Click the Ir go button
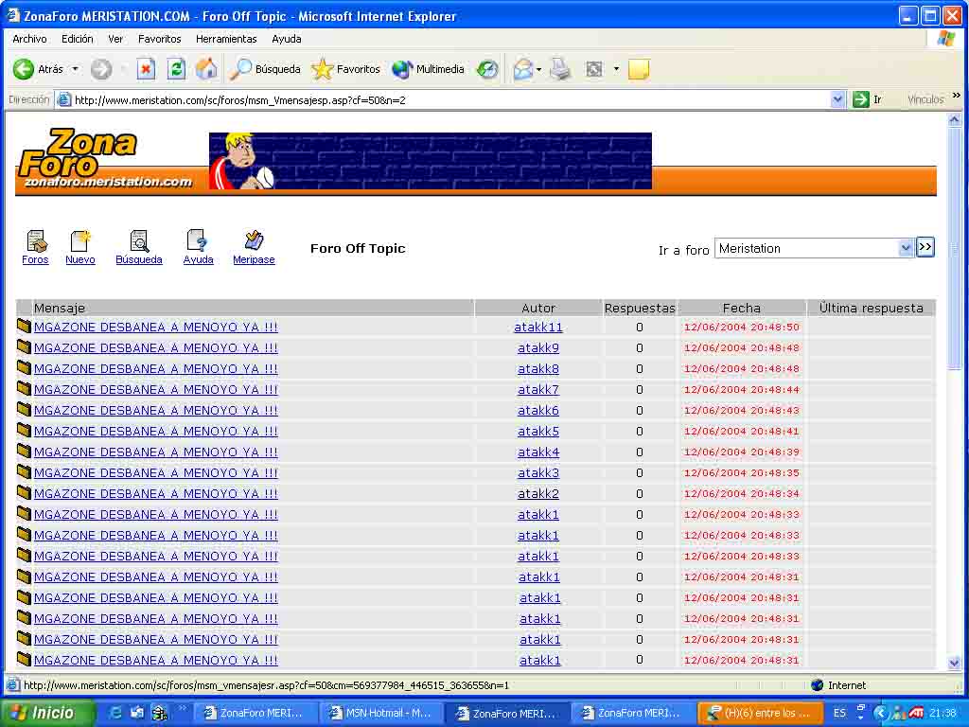The width and height of the screenshot is (969, 727). 867,99
